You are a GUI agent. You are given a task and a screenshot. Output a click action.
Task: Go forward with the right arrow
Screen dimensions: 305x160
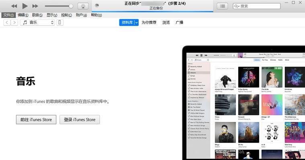click(x=14, y=22)
